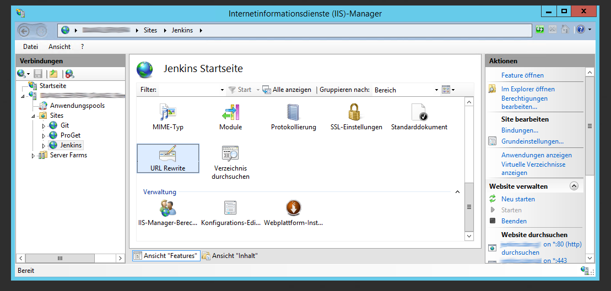Click the connect globe icon in Verbindungen toolbar
611x291 pixels.
[x=21, y=74]
